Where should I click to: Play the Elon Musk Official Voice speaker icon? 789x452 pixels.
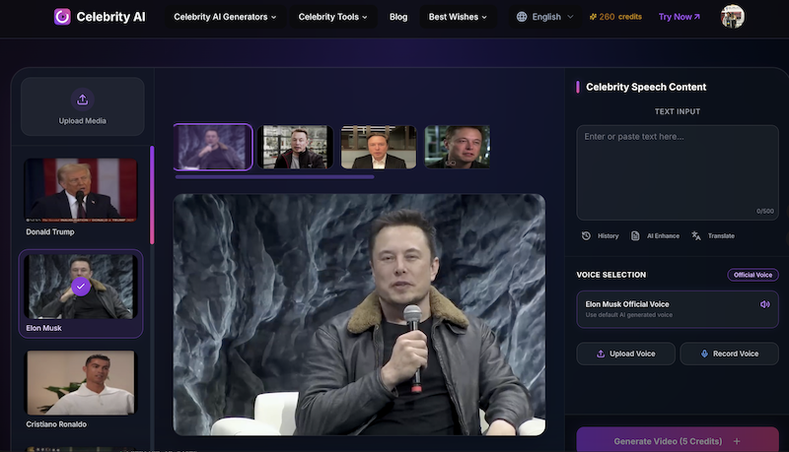click(x=765, y=304)
